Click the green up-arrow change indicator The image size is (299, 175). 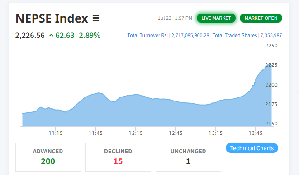click(51, 35)
